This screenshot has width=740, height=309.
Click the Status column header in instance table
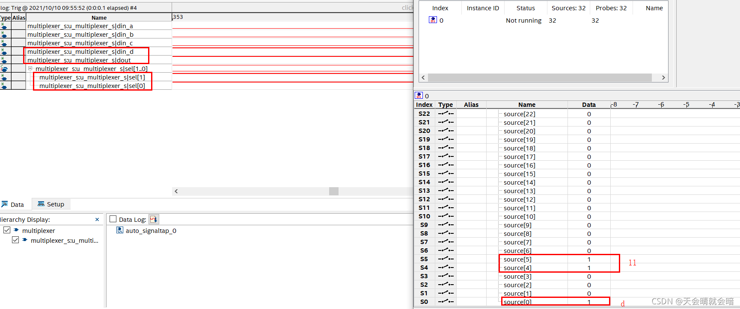click(x=526, y=8)
